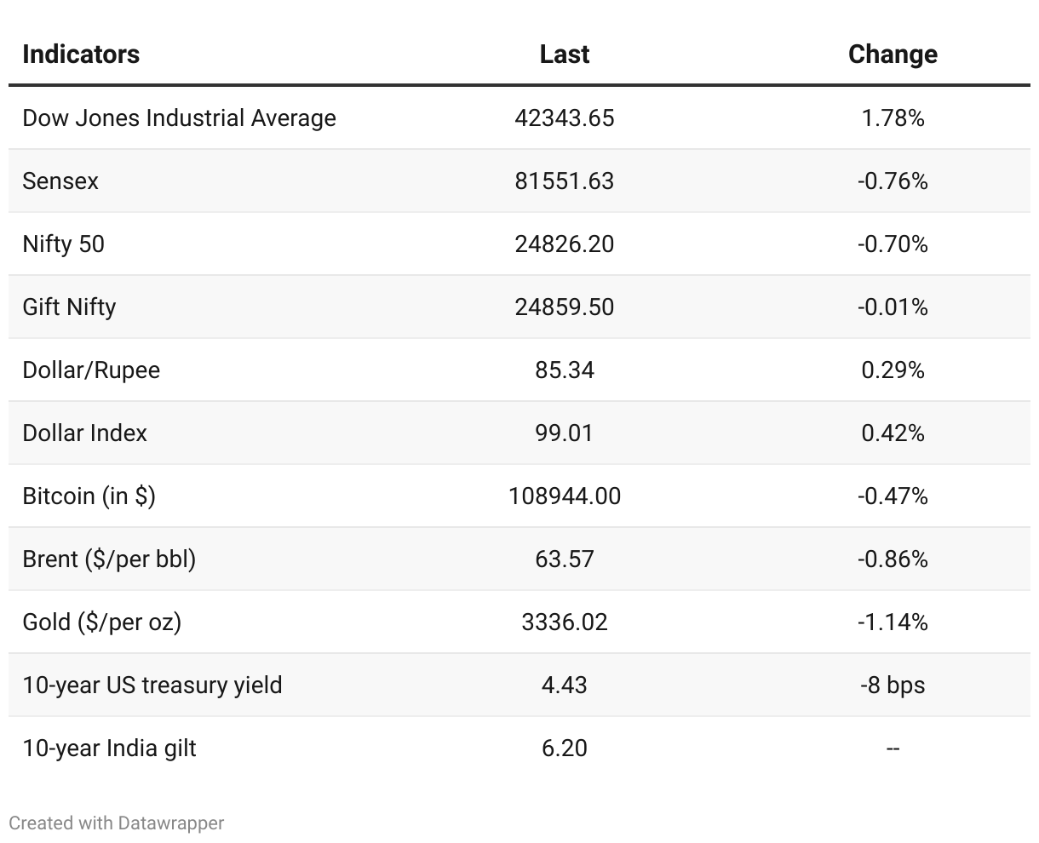Viewport: 1039px width, 843px height.
Task: Click the India gilt yield 6.20
Action: 564,748
